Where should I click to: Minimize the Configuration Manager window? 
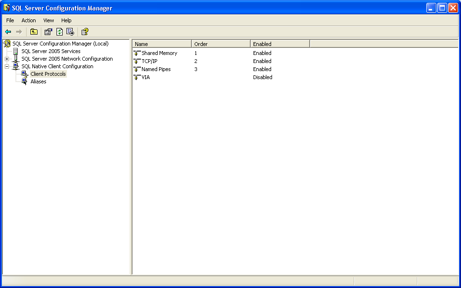[x=431, y=8]
